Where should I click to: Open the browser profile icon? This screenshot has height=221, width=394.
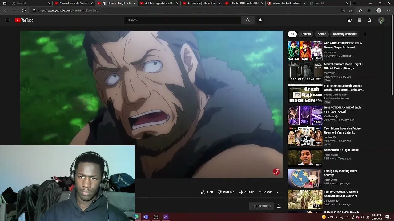click(379, 10)
